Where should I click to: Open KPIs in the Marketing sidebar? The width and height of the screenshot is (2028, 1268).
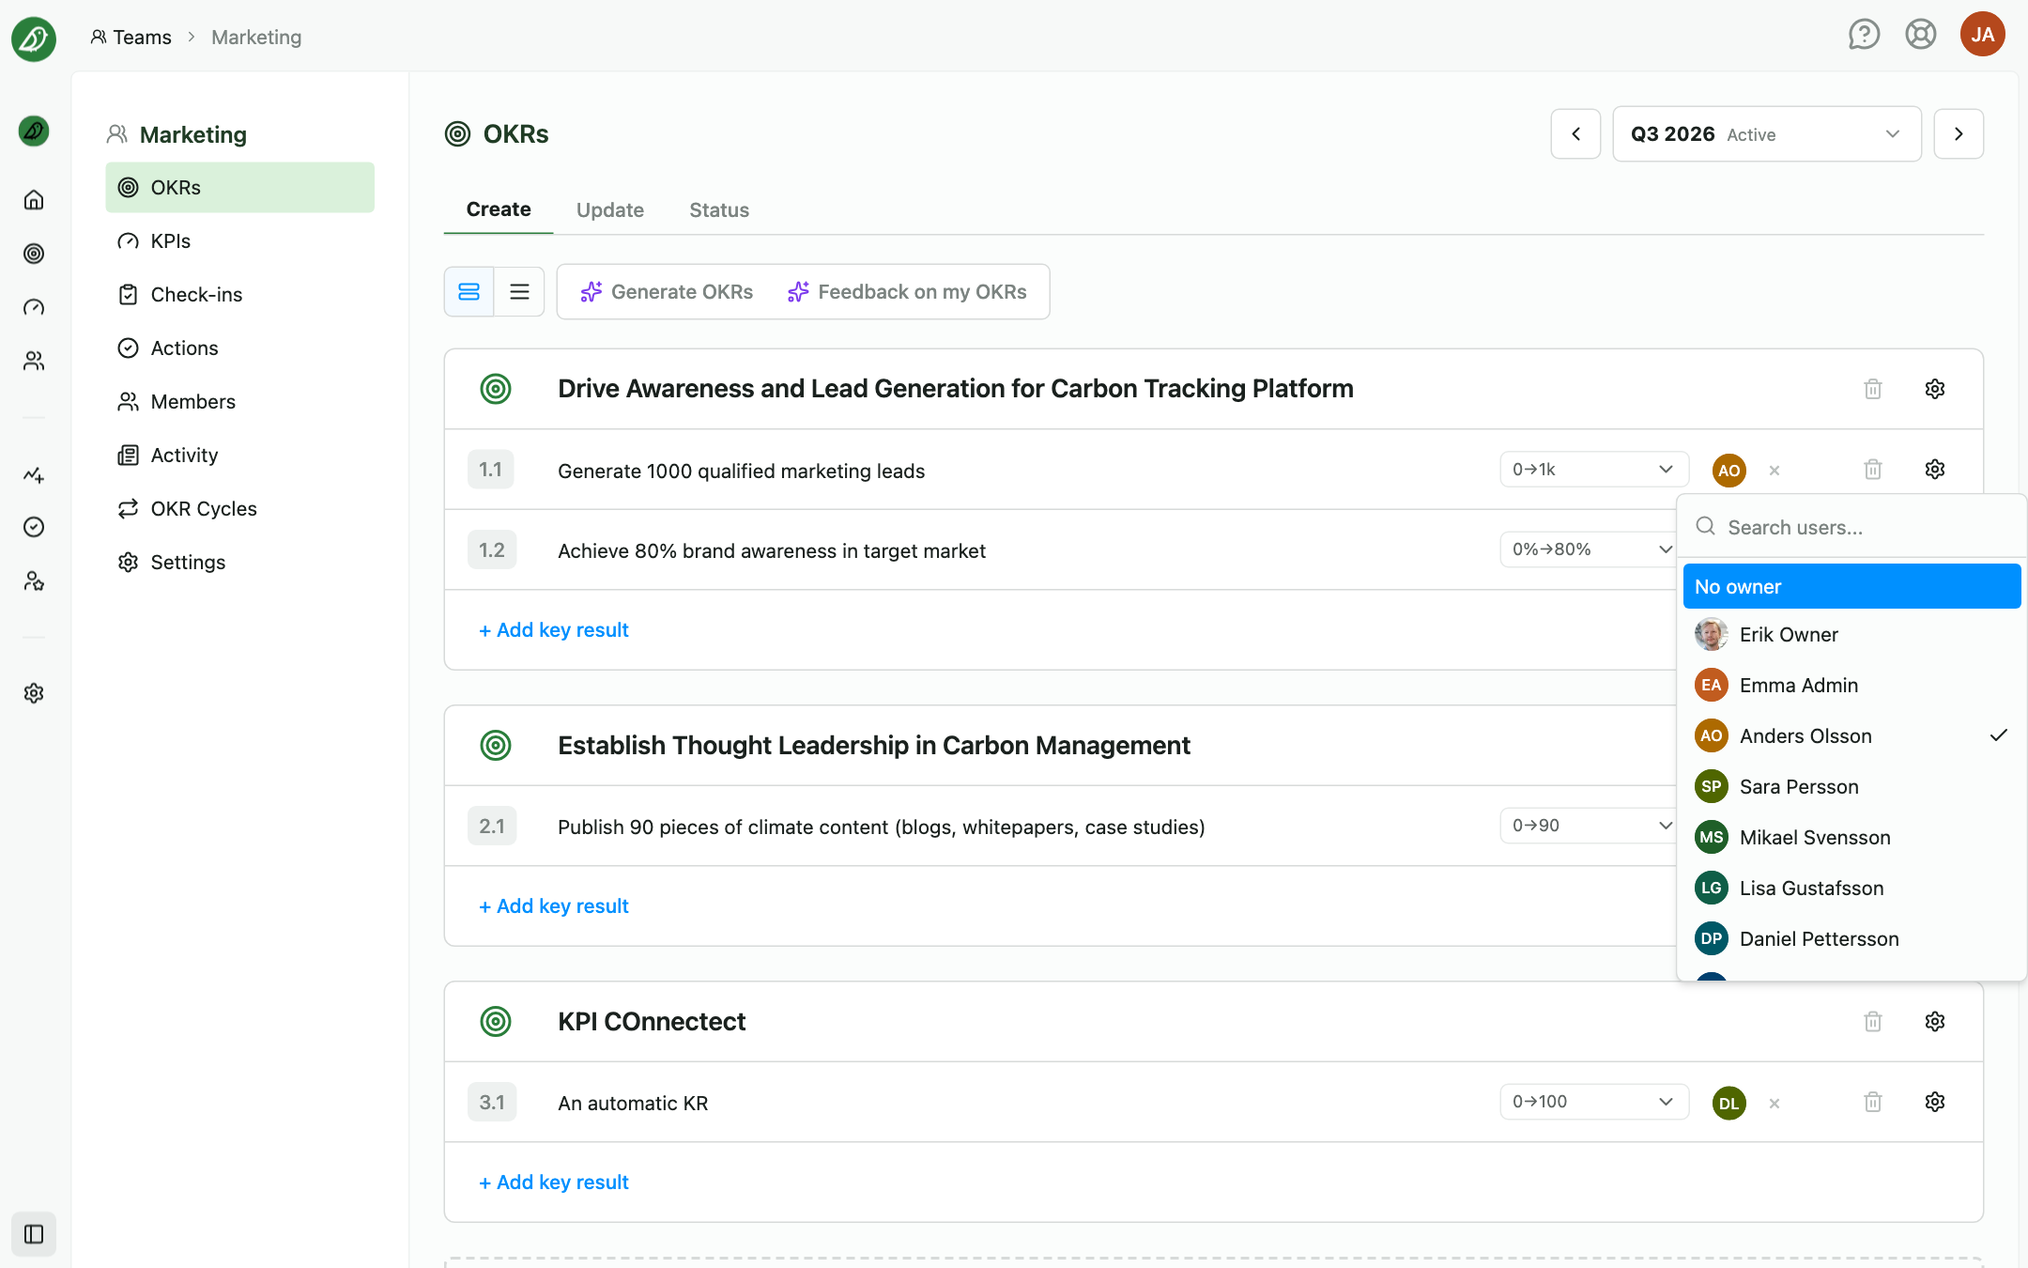[240, 241]
